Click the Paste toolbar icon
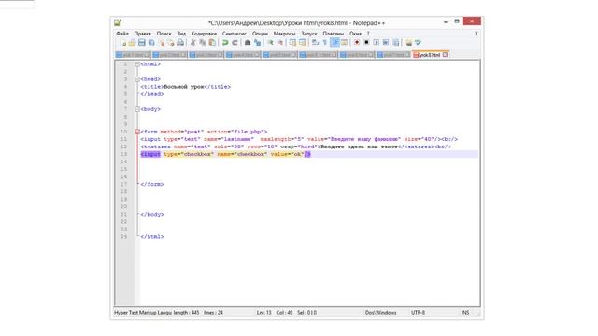Viewport: 598px width, 336px height. tap(212, 43)
